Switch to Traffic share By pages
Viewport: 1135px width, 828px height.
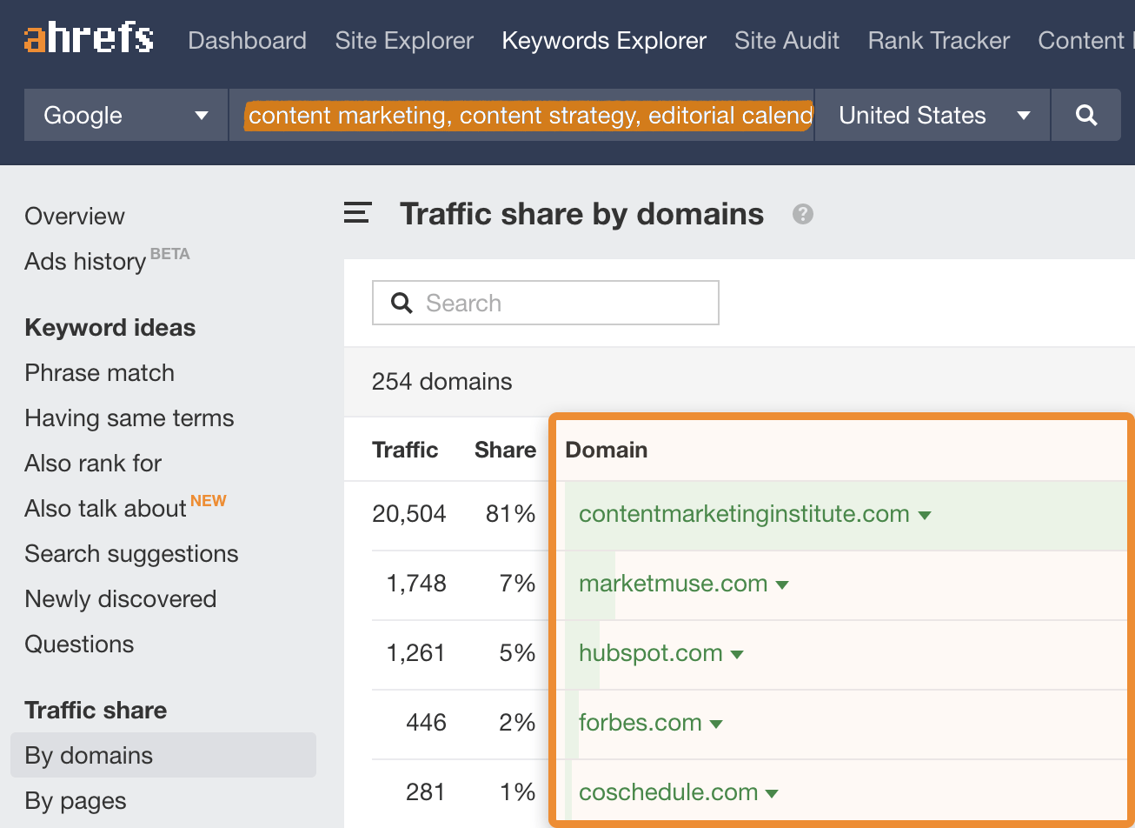pyautogui.click(x=76, y=801)
